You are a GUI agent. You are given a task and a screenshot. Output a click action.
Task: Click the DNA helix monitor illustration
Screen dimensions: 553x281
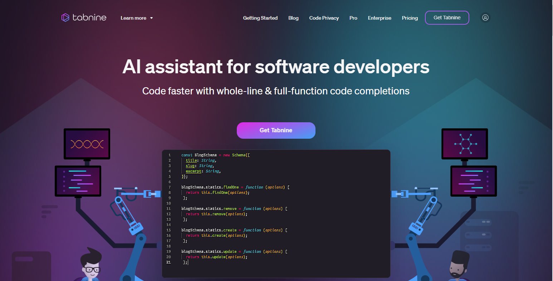tap(87, 144)
